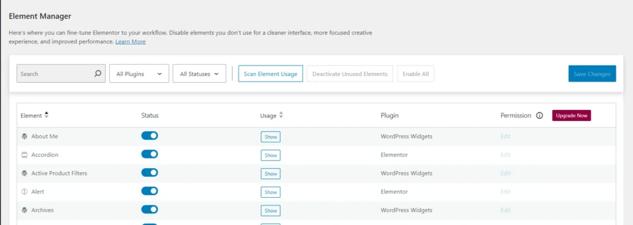The width and height of the screenshot is (633, 225).
Task: Click WordPress Widgets in Archives row
Action: (x=407, y=210)
